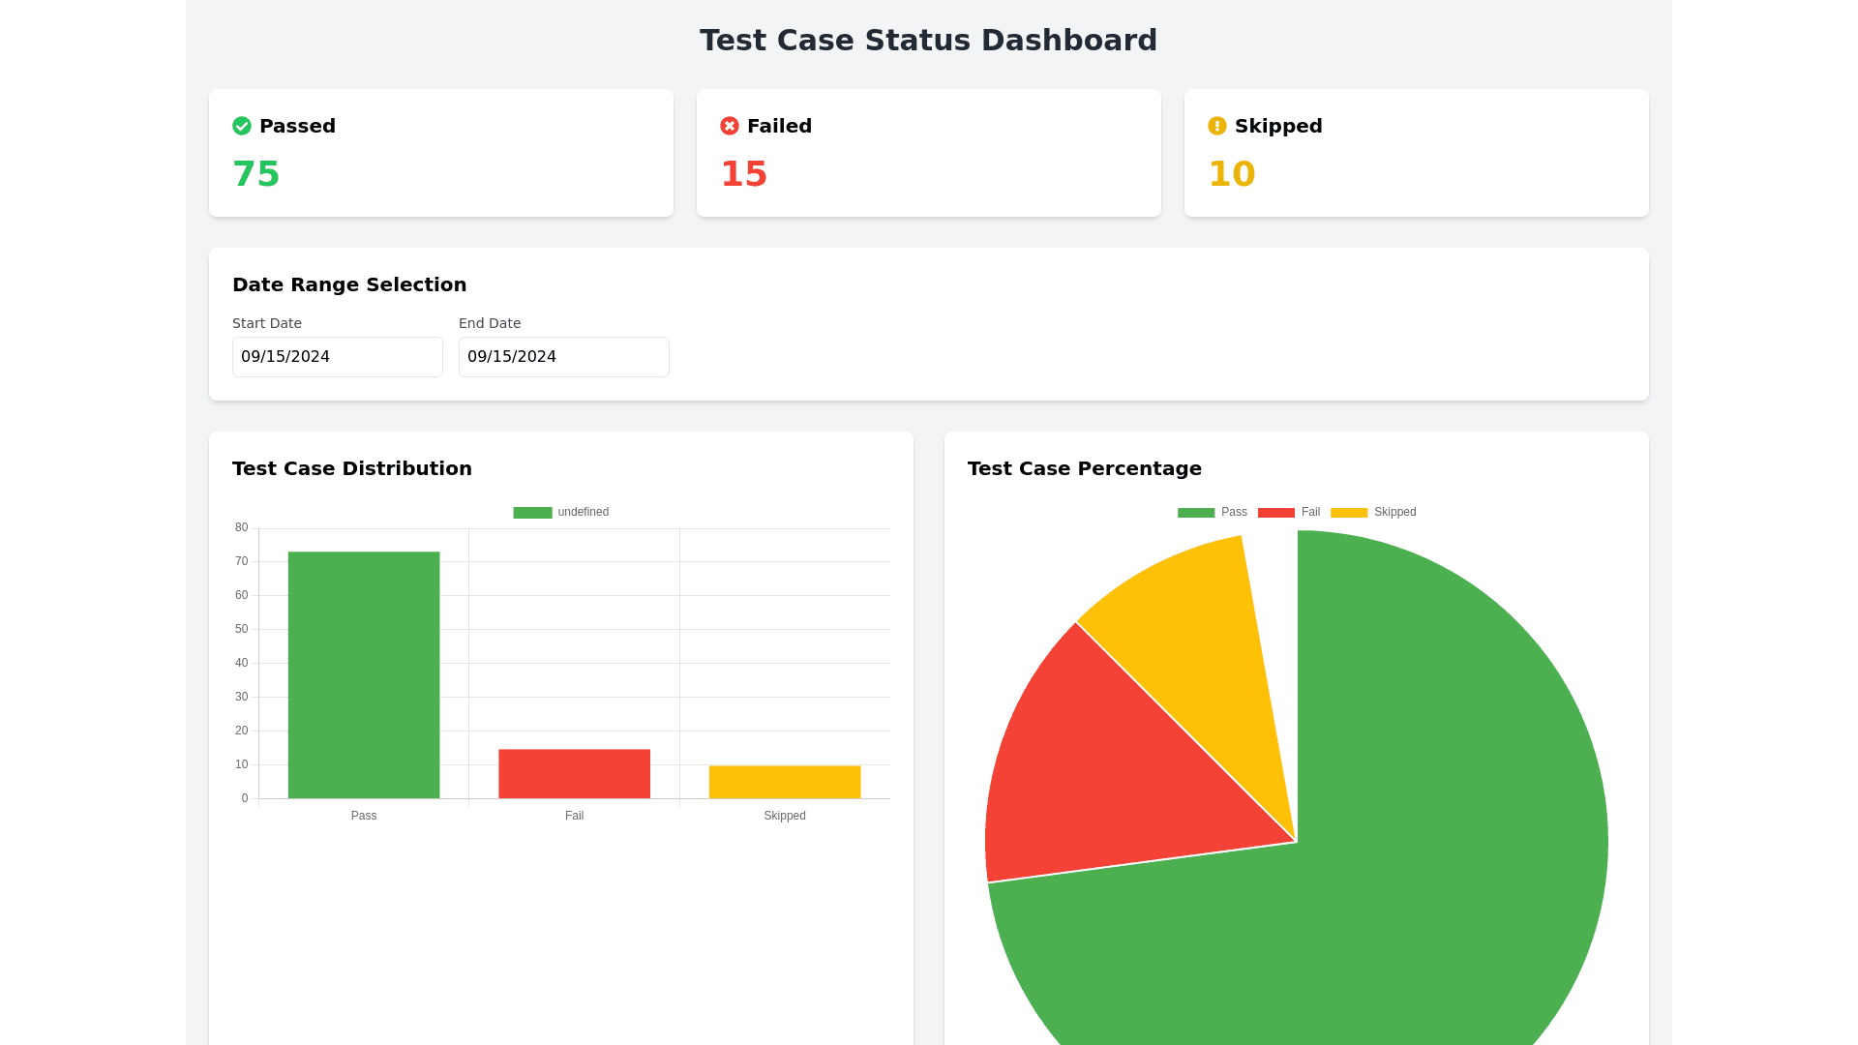Image resolution: width=1858 pixels, height=1045 pixels.
Task: Click the Passed count 75
Action: [256, 174]
